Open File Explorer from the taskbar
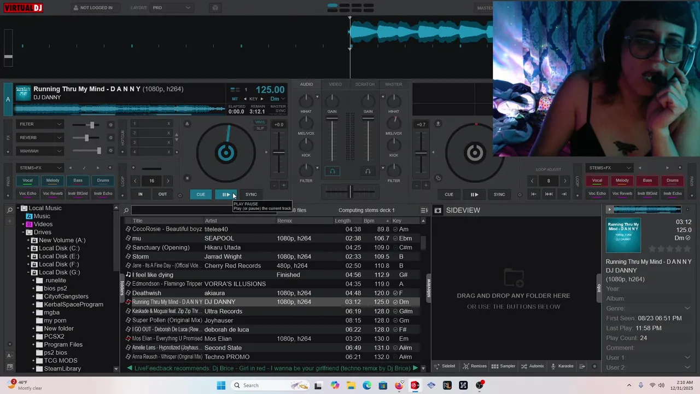Viewport: 700px width, 394px height. click(351, 385)
